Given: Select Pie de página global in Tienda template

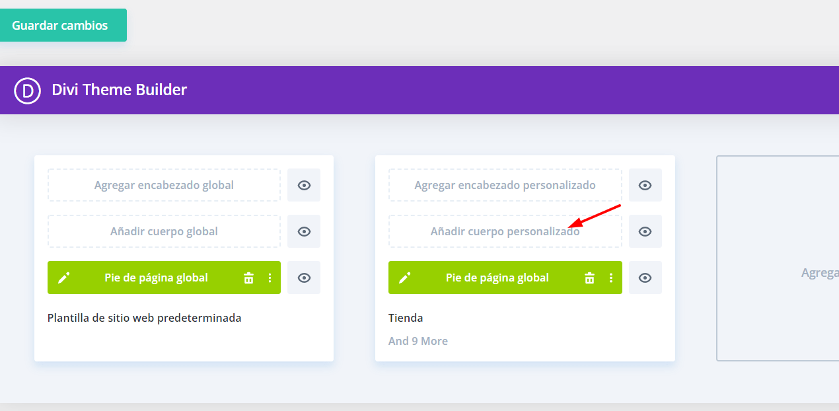Looking at the screenshot, I should 497,278.
